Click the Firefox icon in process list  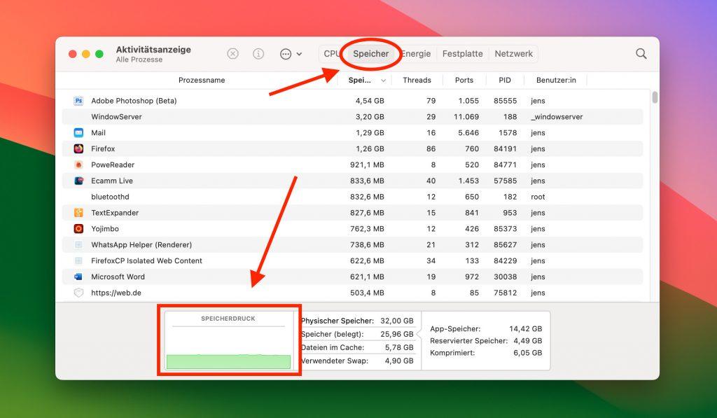78,148
